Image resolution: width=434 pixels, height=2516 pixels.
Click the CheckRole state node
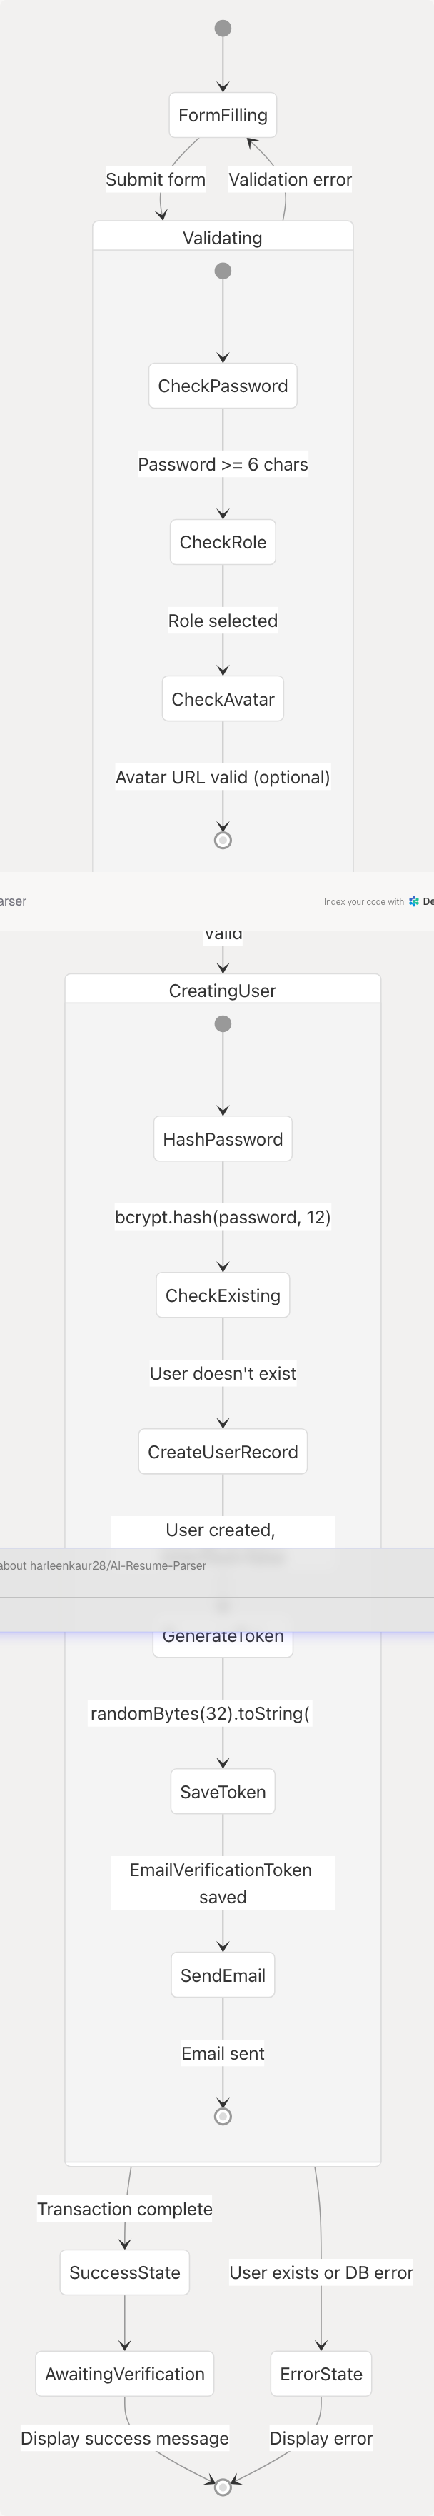point(223,542)
